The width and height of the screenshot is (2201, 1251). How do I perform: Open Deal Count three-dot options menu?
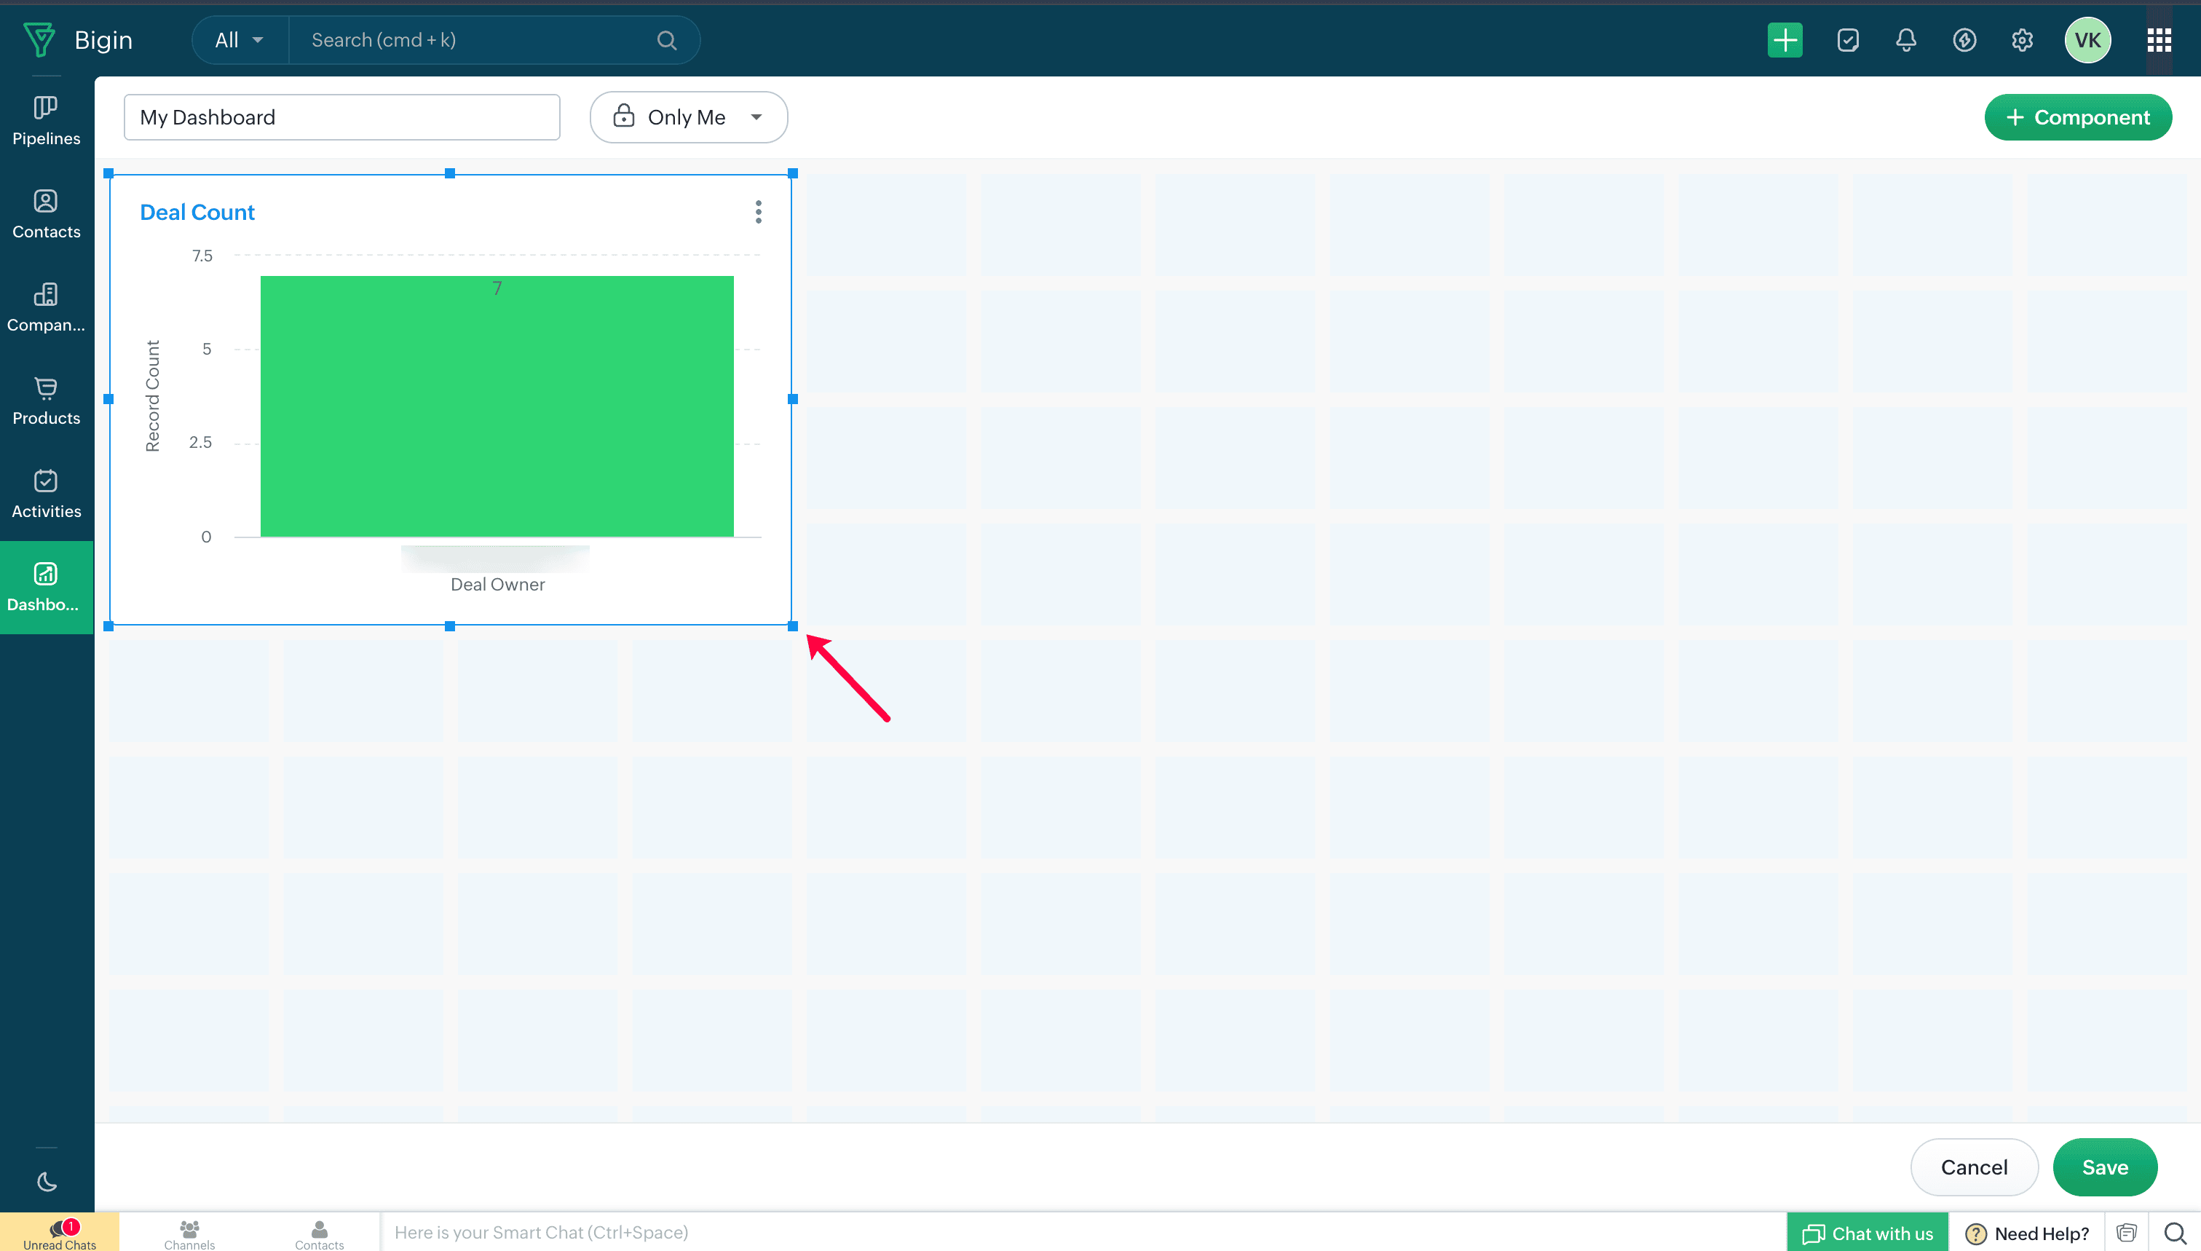[758, 212]
